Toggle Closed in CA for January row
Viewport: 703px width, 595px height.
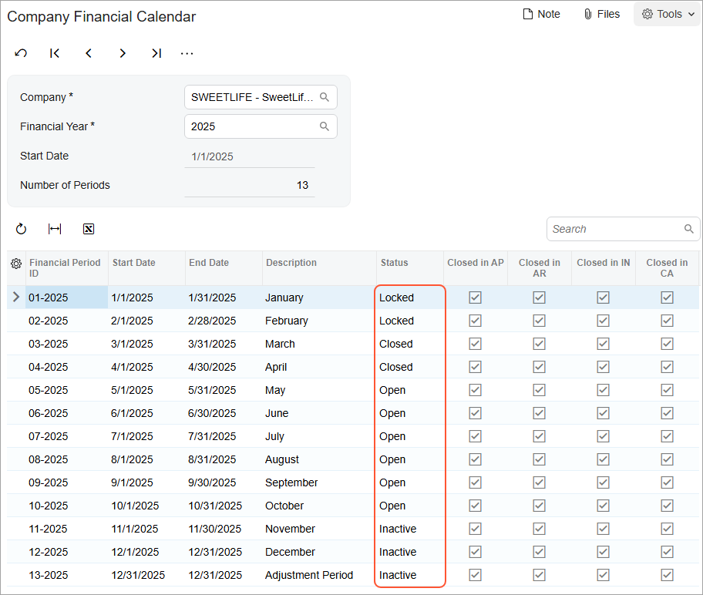click(667, 297)
